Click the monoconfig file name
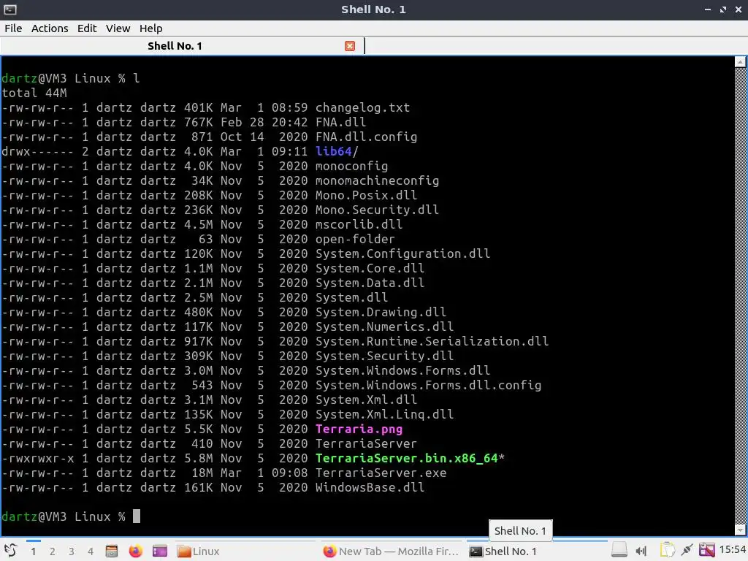This screenshot has height=561, width=748. point(351,167)
